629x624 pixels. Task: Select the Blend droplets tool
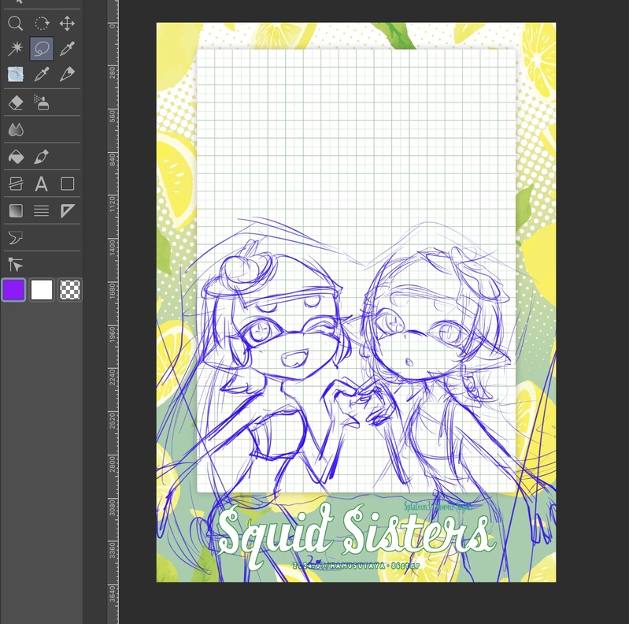[15, 130]
